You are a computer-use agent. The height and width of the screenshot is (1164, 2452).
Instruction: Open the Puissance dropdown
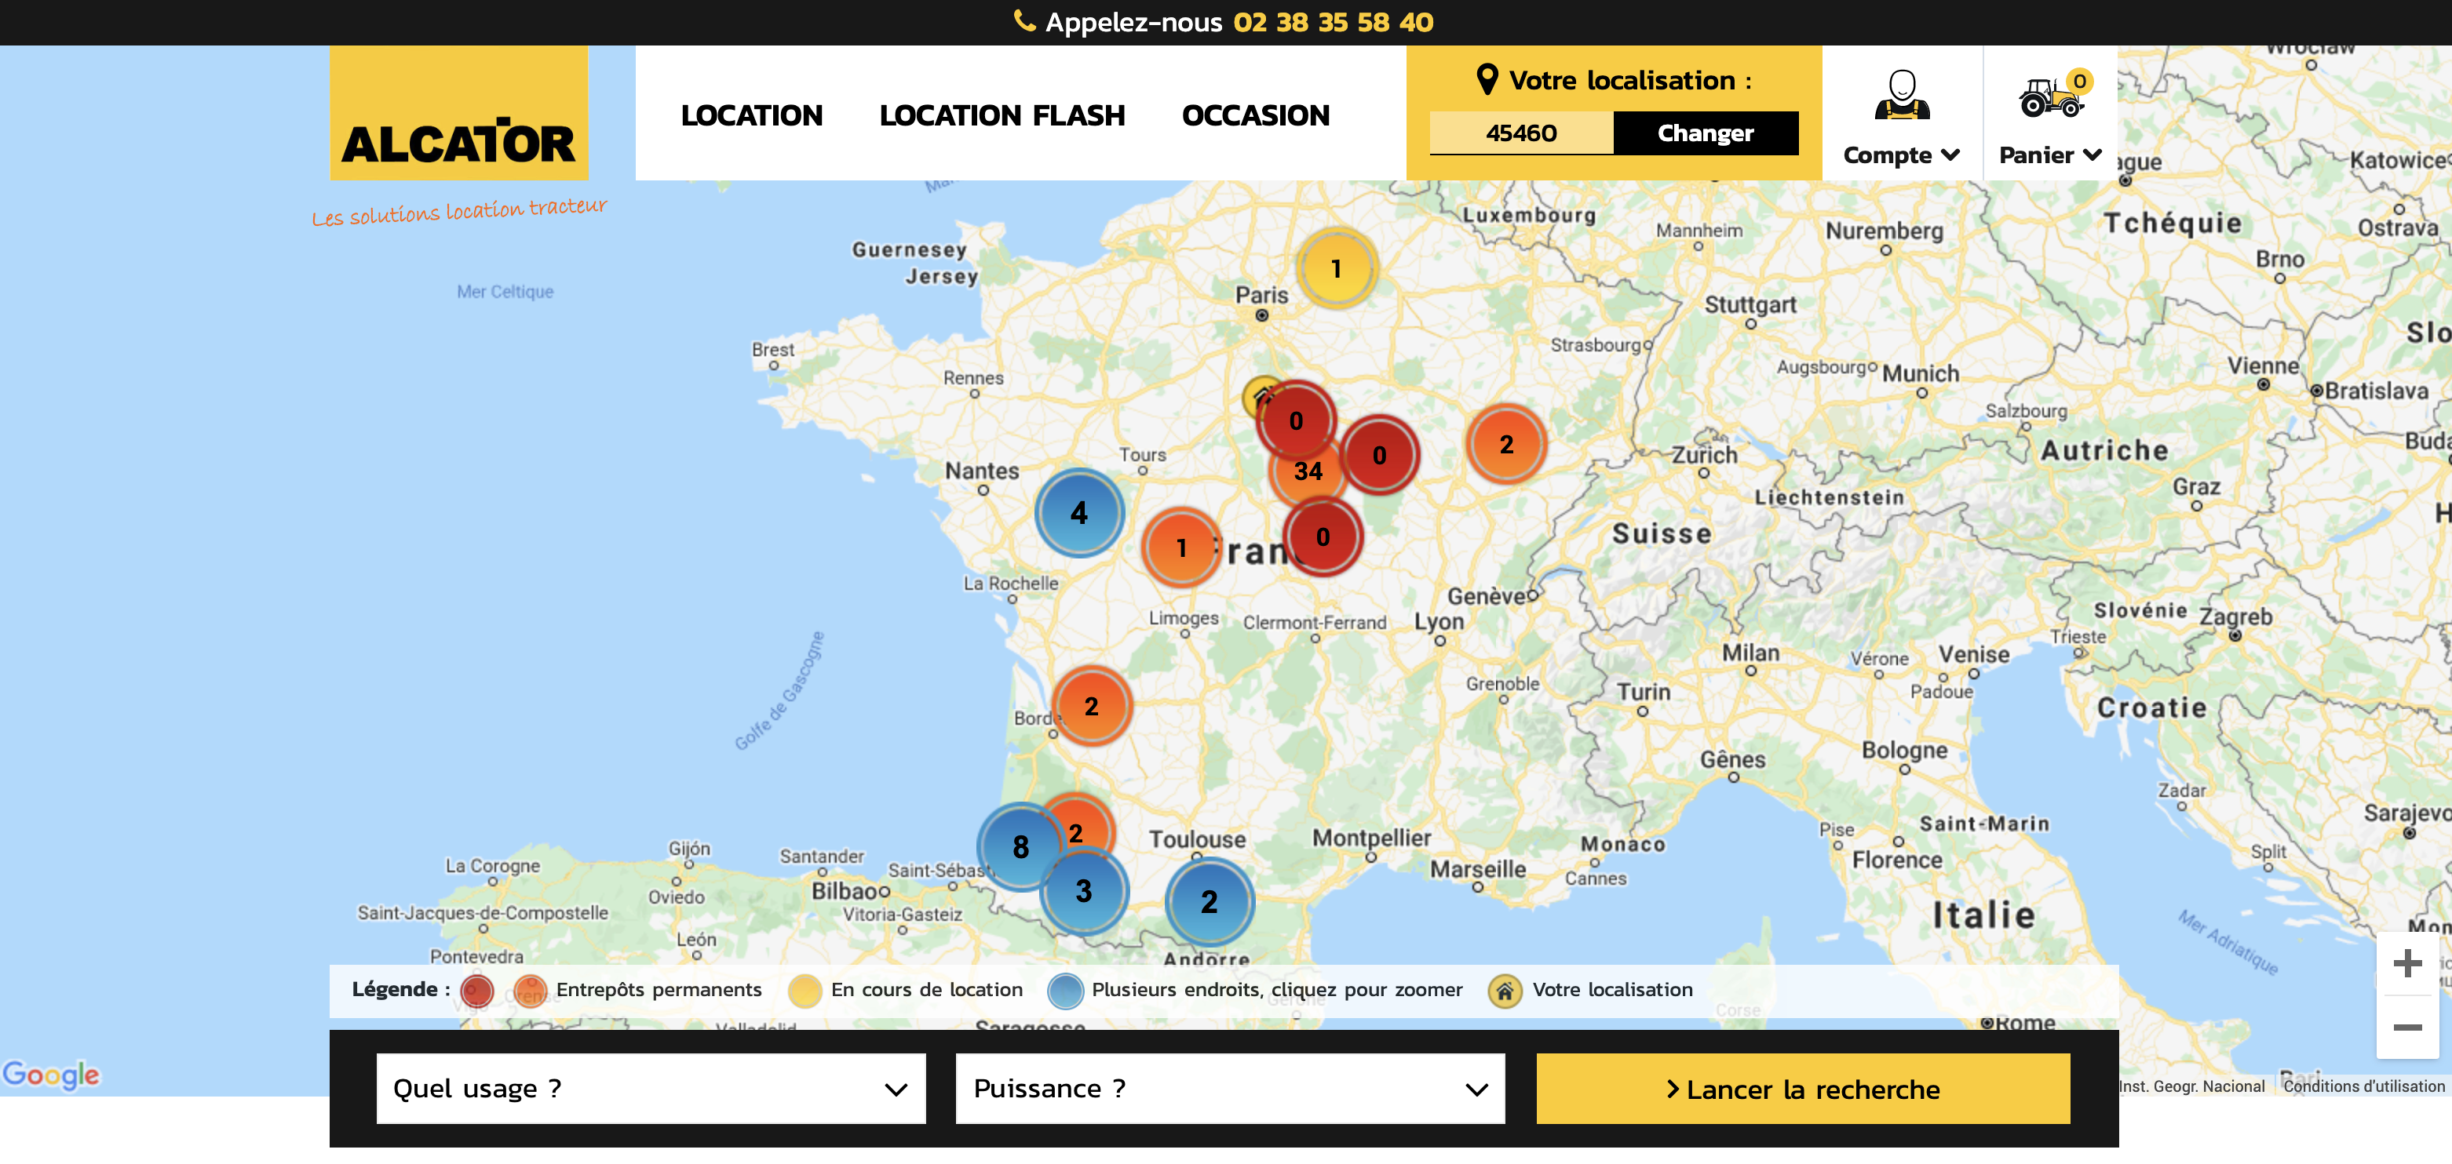click(1230, 1089)
